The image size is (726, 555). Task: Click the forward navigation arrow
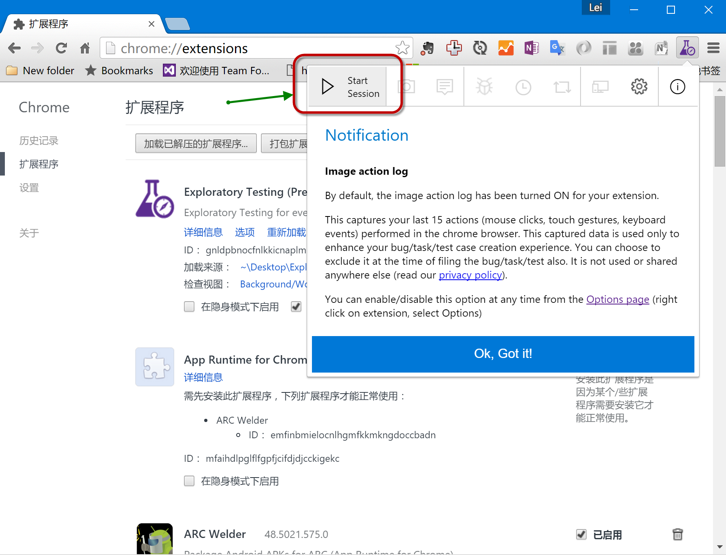[37, 48]
